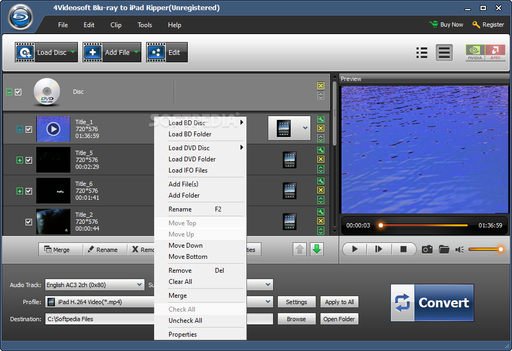Uncheck the Title_5 checkbox
512x351 pixels.
tap(29, 160)
